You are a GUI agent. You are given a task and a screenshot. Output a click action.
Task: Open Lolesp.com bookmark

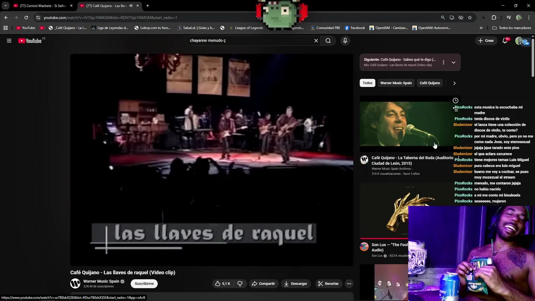click(x=153, y=28)
